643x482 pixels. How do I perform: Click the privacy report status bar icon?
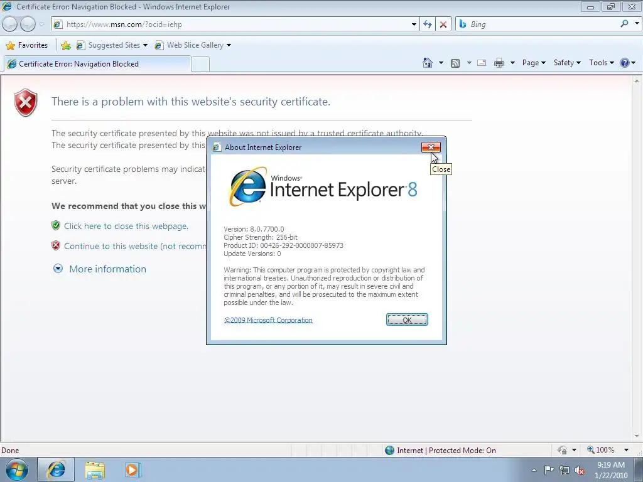[562, 450]
